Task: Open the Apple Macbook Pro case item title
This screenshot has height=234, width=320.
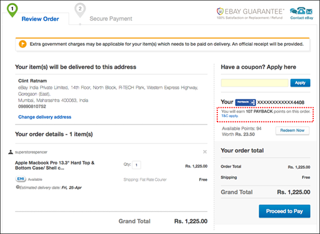Action: pyautogui.click(x=55, y=165)
